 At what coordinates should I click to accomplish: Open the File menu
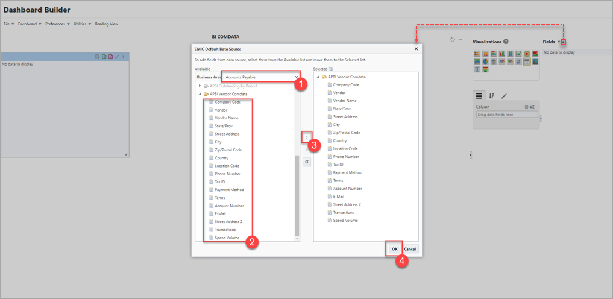pyautogui.click(x=9, y=24)
